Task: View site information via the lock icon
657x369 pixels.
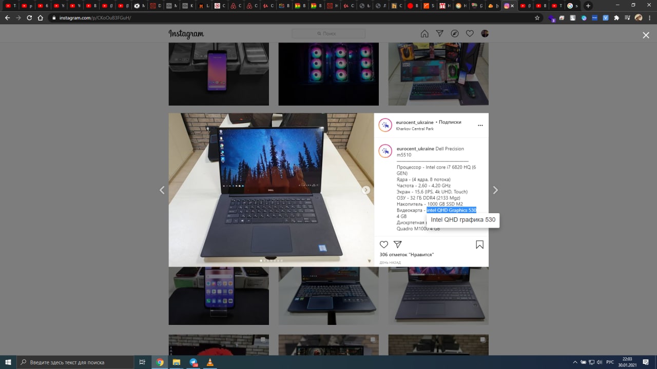Action: pos(54,17)
